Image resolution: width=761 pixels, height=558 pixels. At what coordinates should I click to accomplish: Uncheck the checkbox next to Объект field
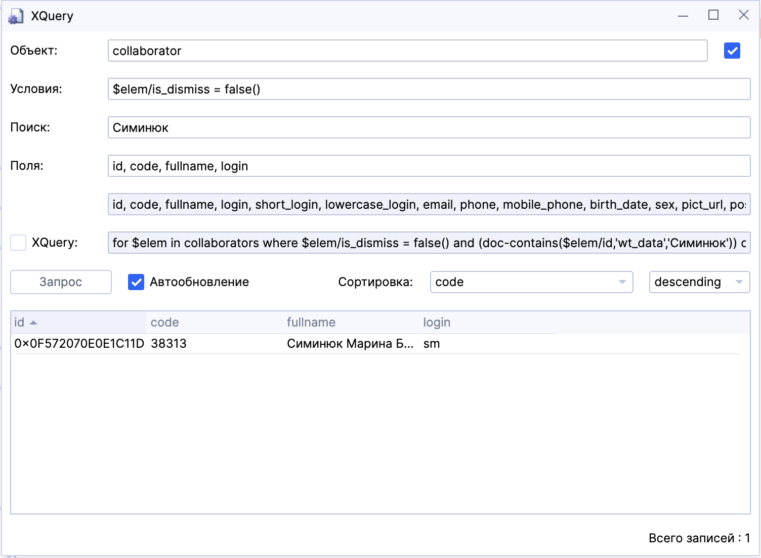point(732,51)
